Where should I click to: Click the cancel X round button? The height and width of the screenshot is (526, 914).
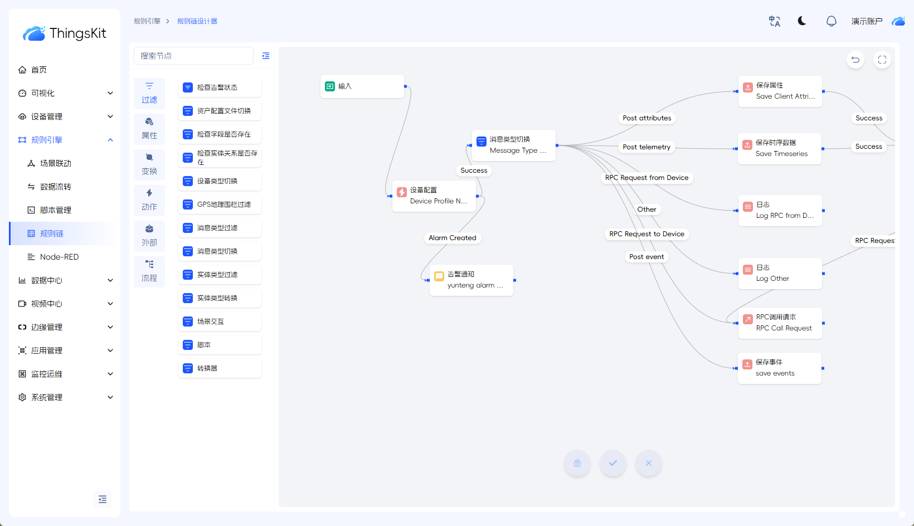pyautogui.click(x=648, y=463)
